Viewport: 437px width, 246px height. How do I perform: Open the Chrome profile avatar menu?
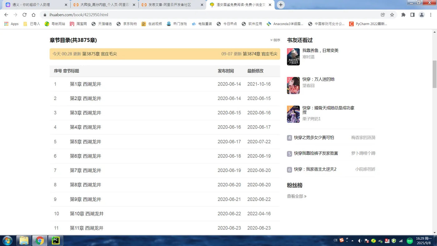[x=422, y=15]
